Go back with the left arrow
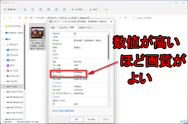This screenshot has height=124, width=188. coord(4,18)
